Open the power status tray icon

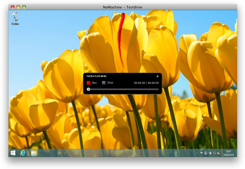210,153
